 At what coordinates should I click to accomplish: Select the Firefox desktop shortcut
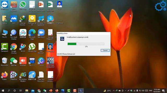[5, 76]
